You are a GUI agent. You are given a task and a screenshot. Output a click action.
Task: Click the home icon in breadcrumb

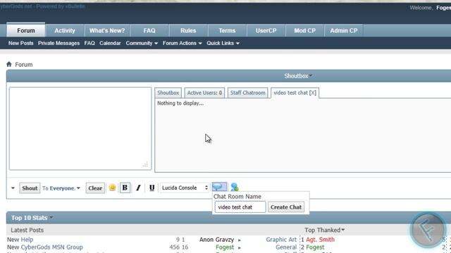(9, 64)
